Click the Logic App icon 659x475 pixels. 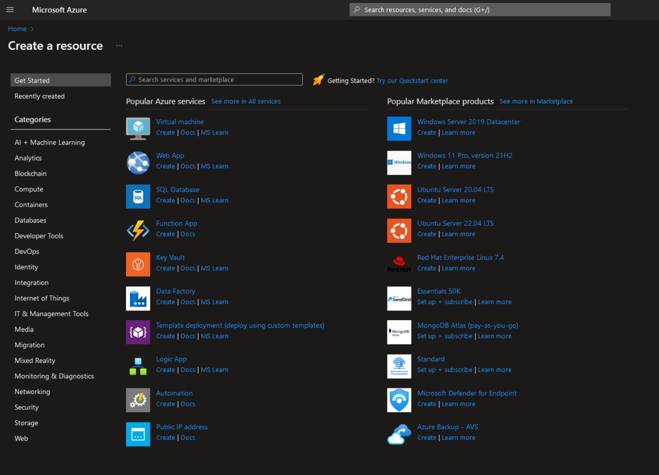138,366
